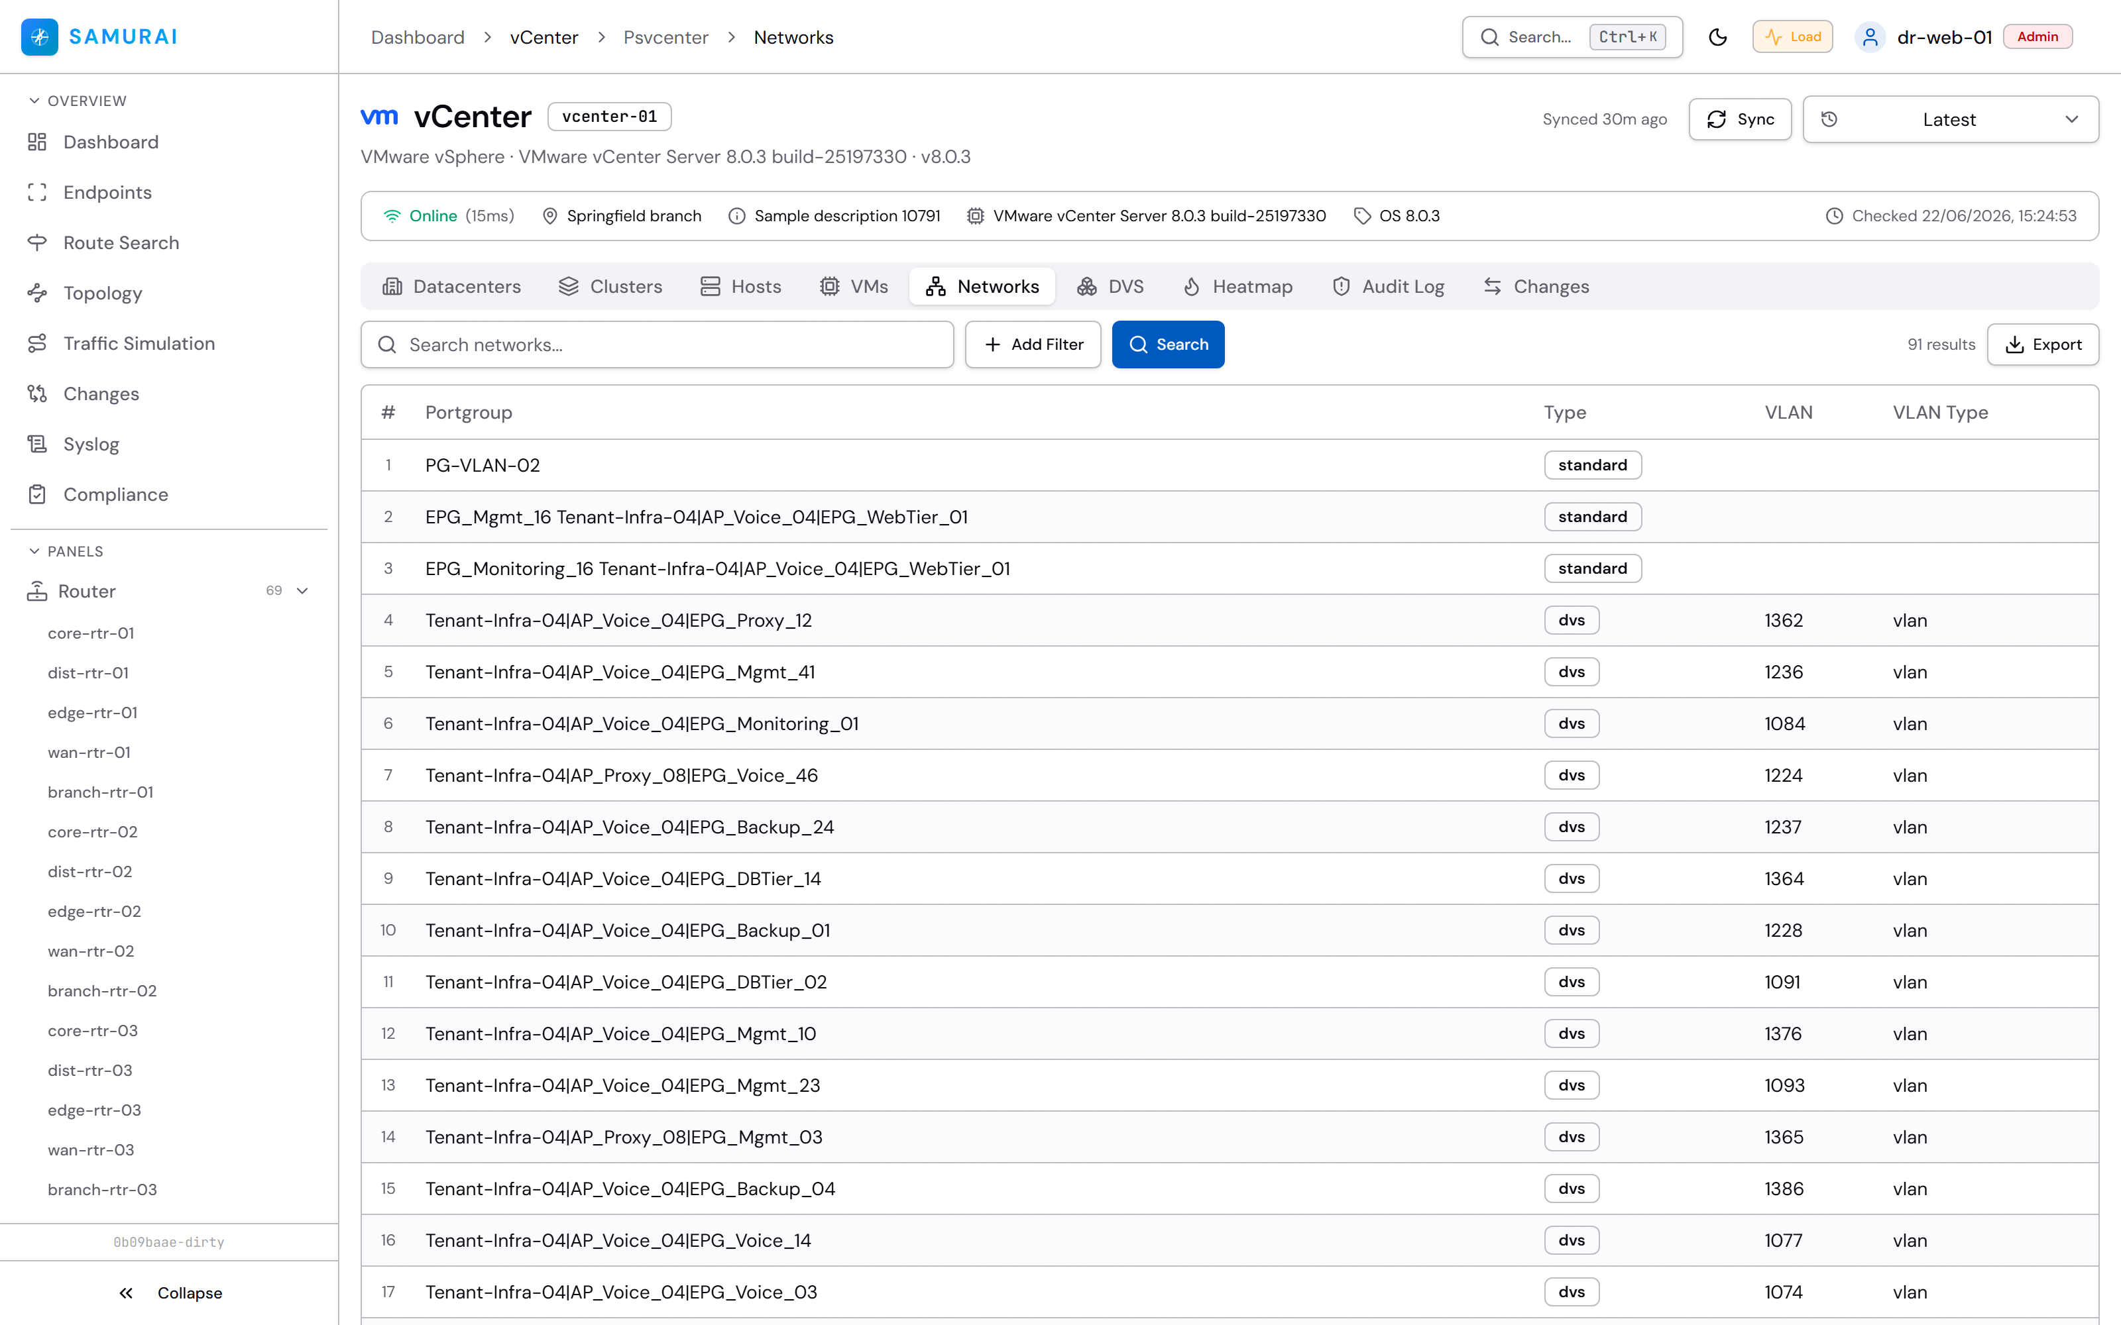Click the tag icon by OS 8.0.3
Screen dimensions: 2121x1325
coord(1362,215)
